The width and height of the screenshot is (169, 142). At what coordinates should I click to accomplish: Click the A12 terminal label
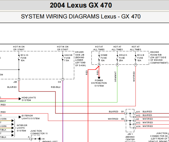pyautogui.click(x=138, y=115)
